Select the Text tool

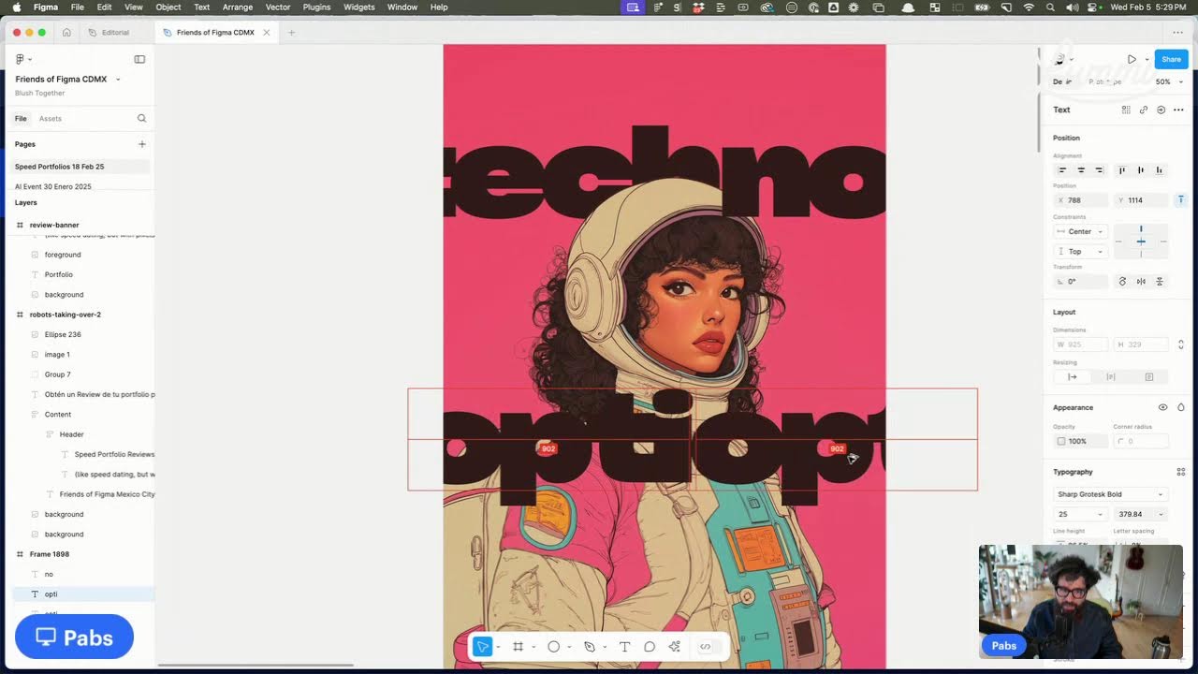(x=624, y=647)
